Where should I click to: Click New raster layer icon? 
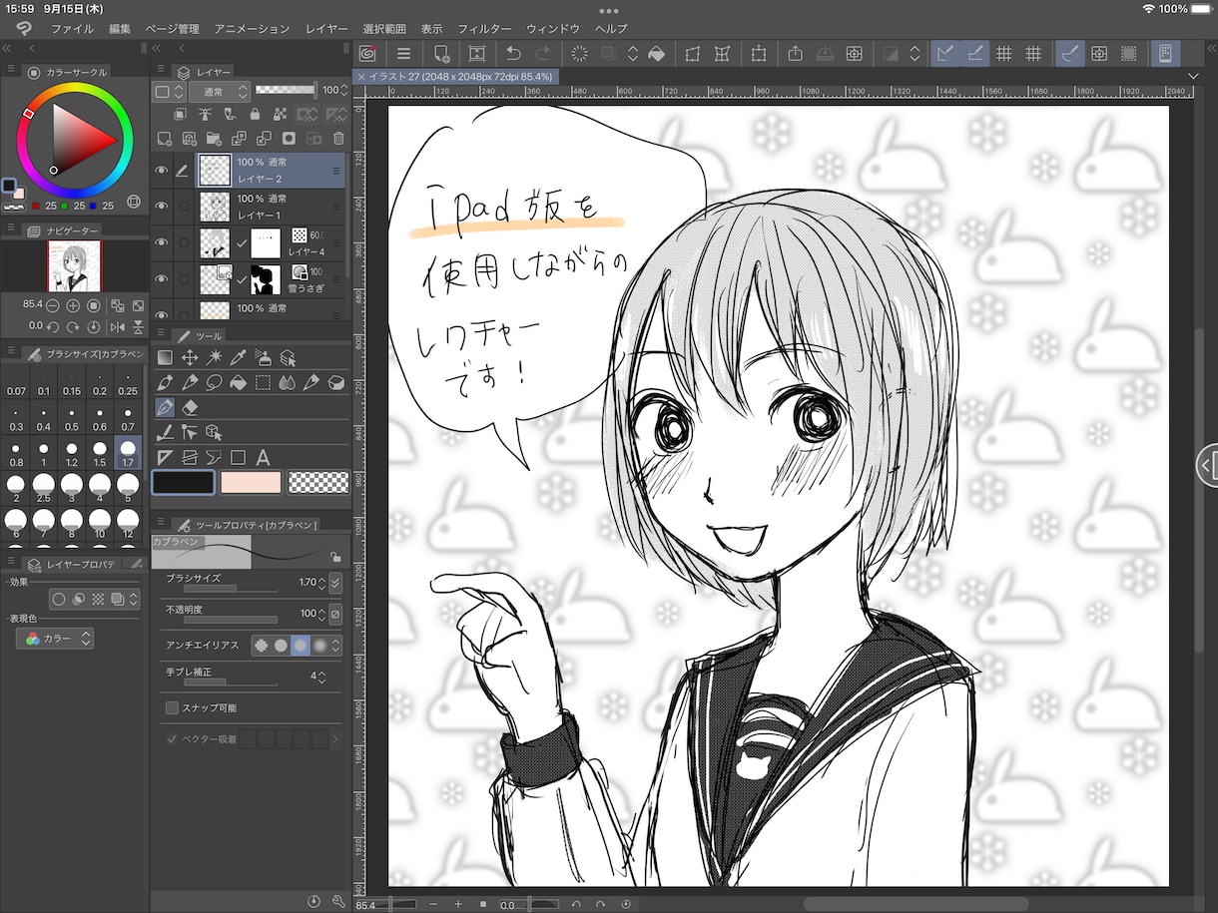coord(164,138)
